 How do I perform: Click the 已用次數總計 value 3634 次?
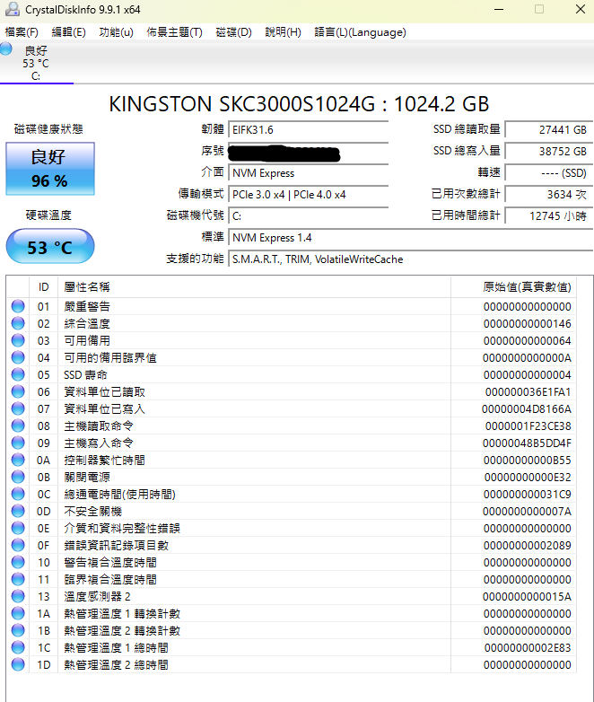click(549, 195)
